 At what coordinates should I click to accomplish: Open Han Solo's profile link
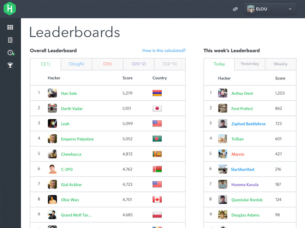tap(69, 93)
